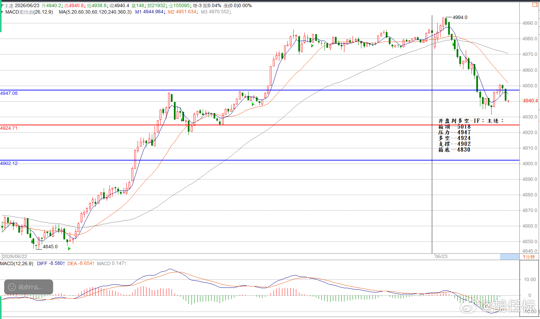Viewport: 540px width, 319px height.
Task: Select the 1分钟 period label
Action: [528, 257]
